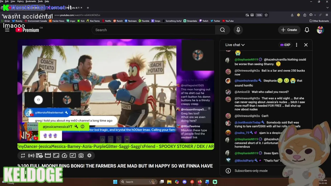Bookmark this page with the star icon
The height and width of the screenshot is (186, 331).
(x=266, y=15)
